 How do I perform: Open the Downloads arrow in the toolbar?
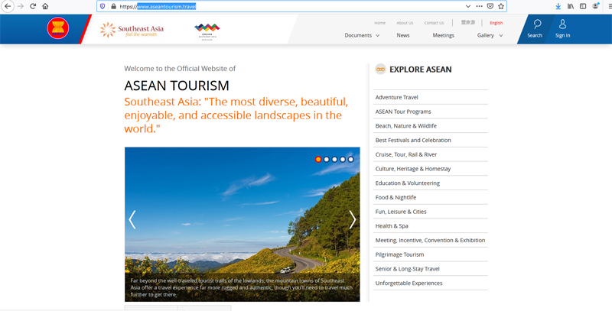[x=558, y=6]
